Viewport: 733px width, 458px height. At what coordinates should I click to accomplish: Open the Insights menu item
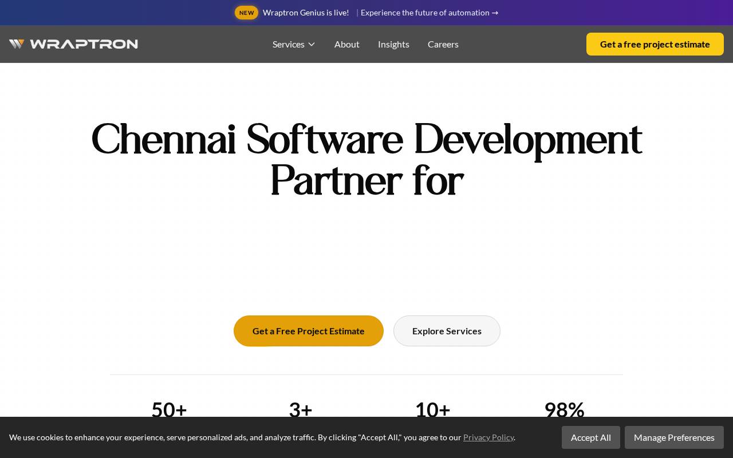[393, 44]
